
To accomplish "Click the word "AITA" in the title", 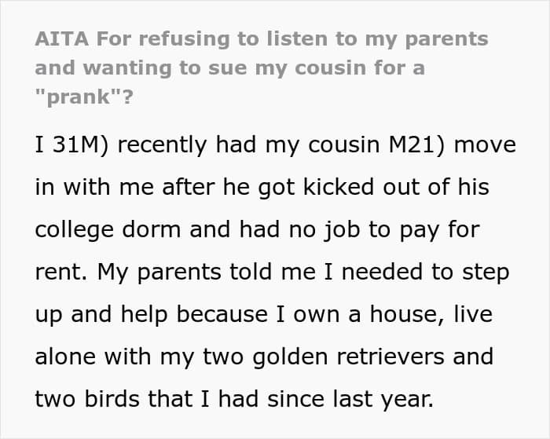I will click(60, 38).
